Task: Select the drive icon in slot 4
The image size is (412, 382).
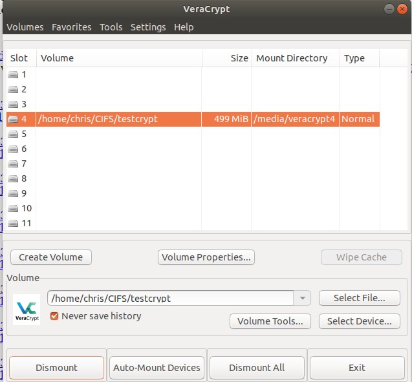Action: pyautogui.click(x=14, y=120)
